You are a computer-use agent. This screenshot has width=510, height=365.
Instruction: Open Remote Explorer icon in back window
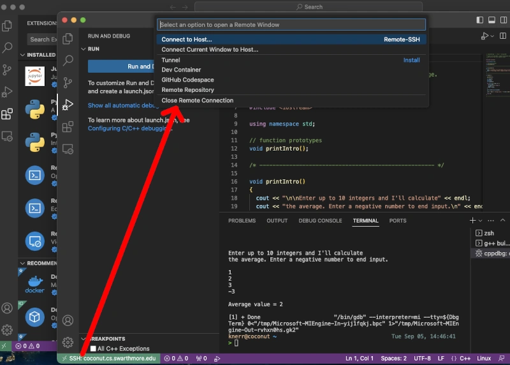click(x=7, y=136)
